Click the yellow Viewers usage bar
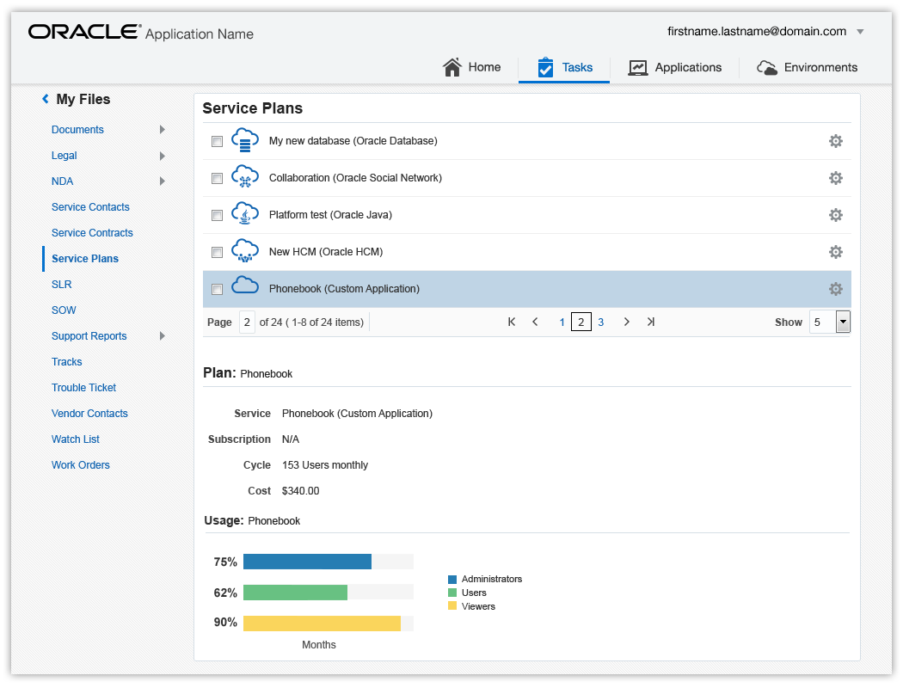 (x=322, y=623)
